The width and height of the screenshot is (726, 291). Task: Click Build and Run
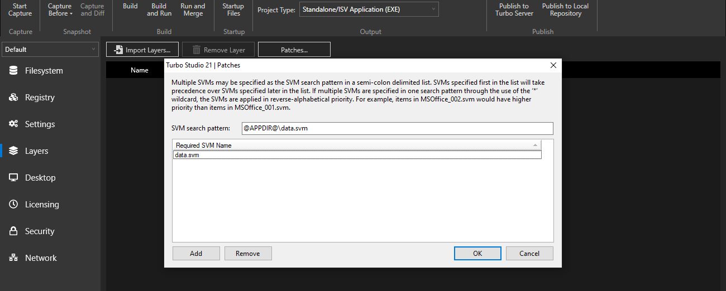click(x=159, y=9)
